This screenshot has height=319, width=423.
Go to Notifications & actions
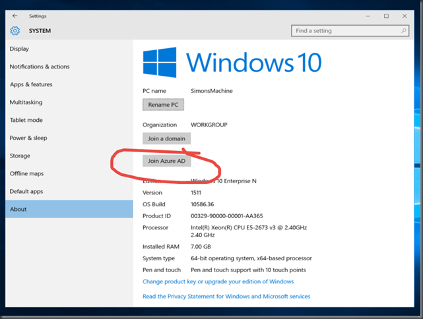69,67
